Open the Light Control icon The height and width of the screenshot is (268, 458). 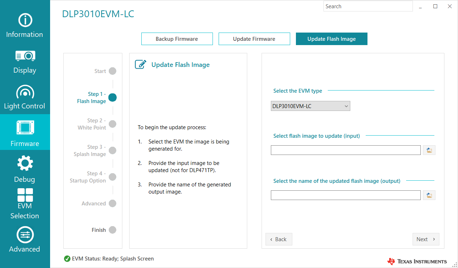point(25,92)
